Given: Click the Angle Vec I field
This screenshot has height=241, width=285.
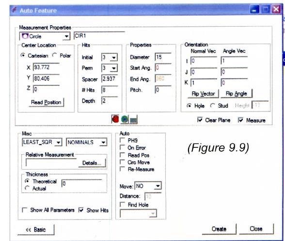Looking at the screenshot, I should click(x=234, y=61).
